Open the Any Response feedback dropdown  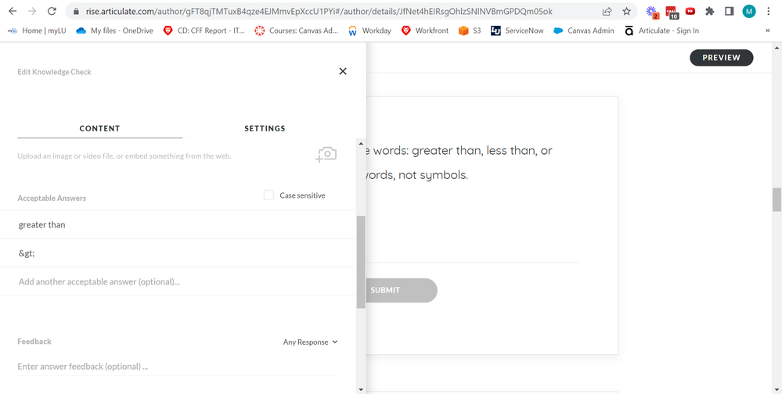(x=310, y=342)
